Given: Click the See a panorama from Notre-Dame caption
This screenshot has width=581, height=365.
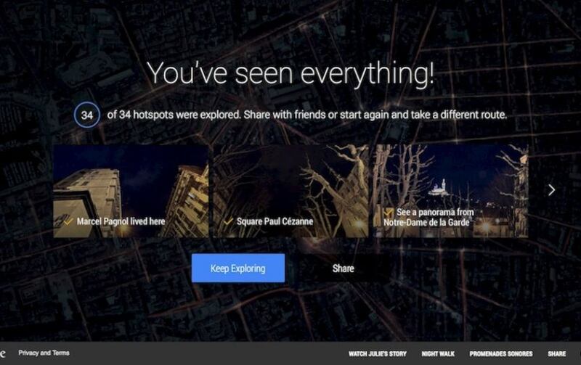Looking at the screenshot, I should [428, 217].
